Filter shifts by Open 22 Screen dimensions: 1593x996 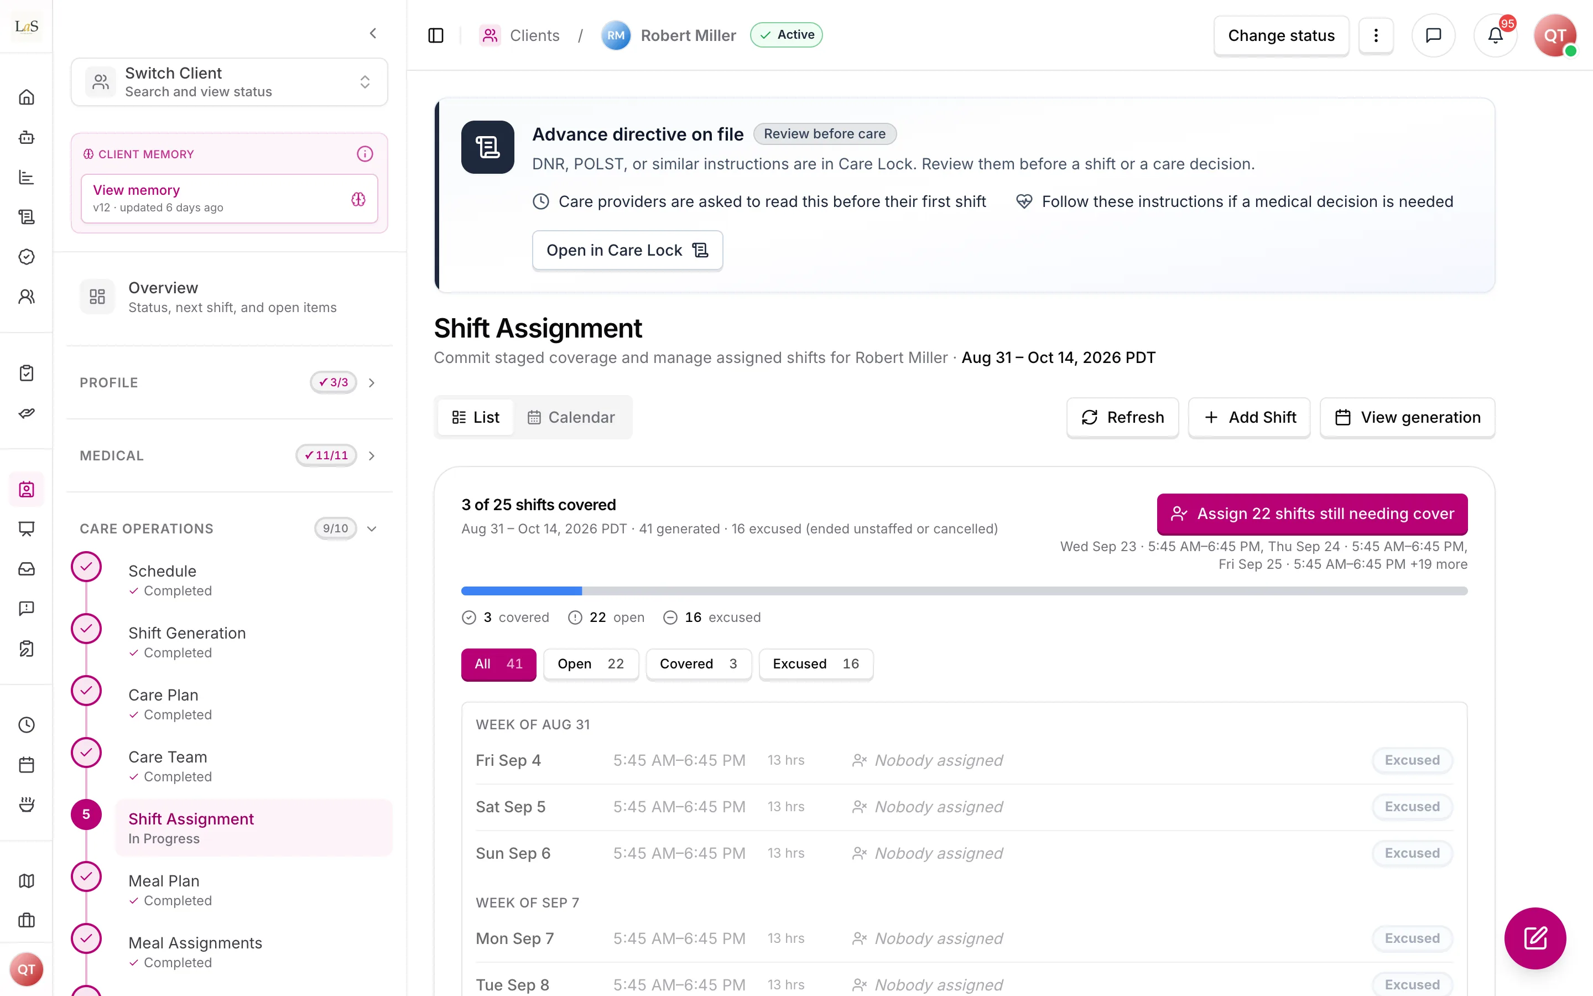click(591, 664)
